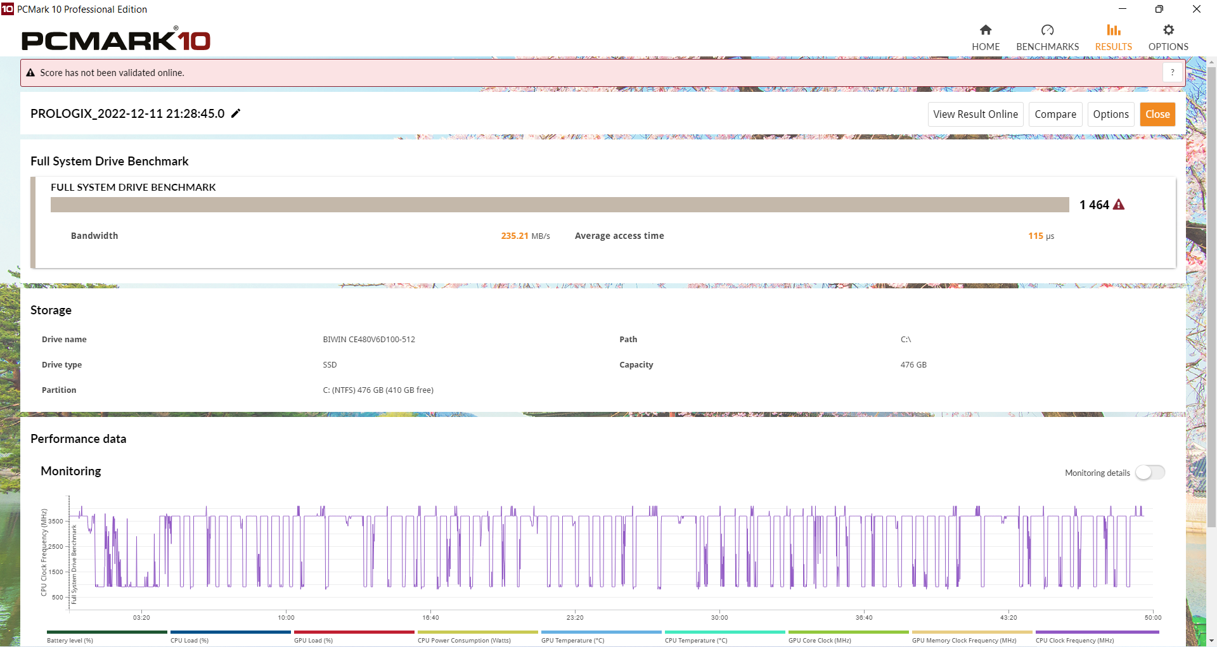The image size is (1217, 647).
Task: Click partition text C: (NTFS) 476 GB
Action: point(378,390)
